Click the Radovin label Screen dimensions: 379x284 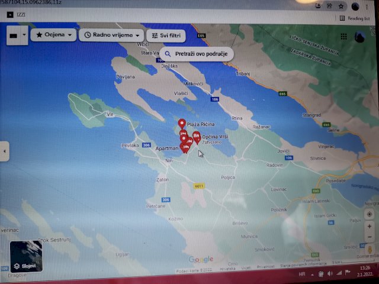point(274,165)
